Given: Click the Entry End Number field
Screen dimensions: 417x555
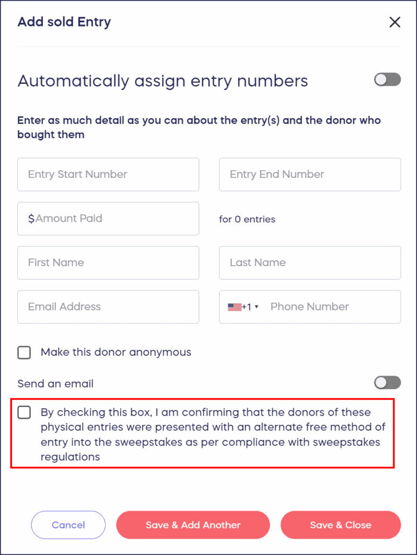Looking at the screenshot, I should 310,175.
